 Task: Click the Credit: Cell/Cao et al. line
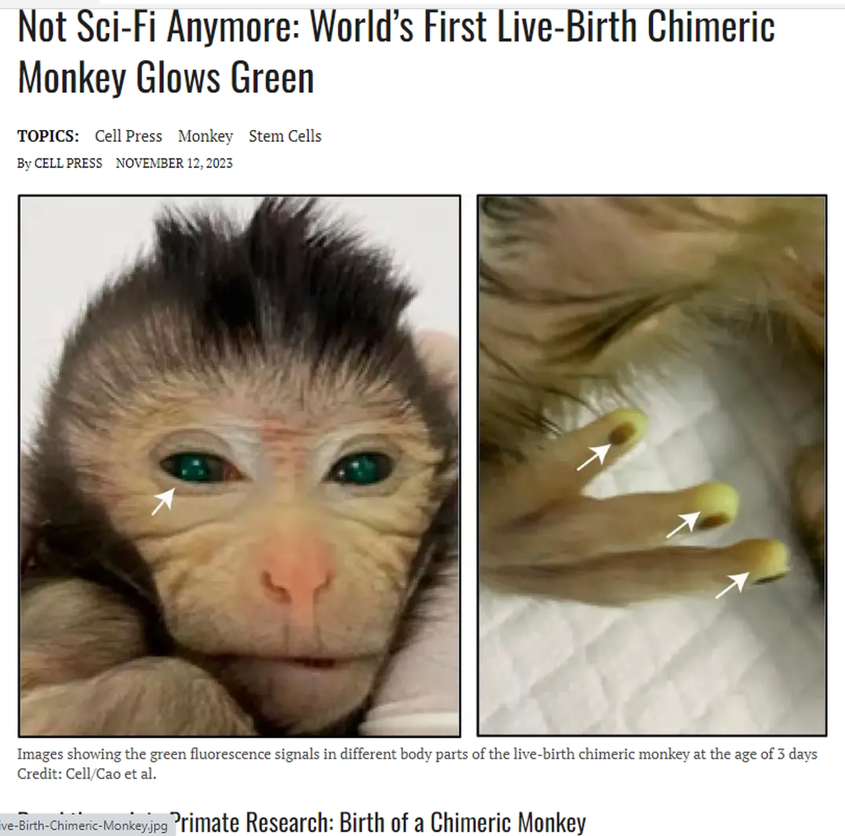(x=87, y=774)
